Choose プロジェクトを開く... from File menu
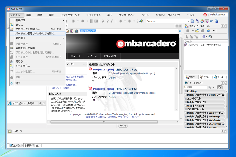 tap(38, 29)
